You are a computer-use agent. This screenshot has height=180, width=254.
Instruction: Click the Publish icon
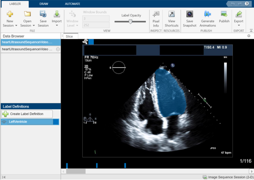click(224, 14)
